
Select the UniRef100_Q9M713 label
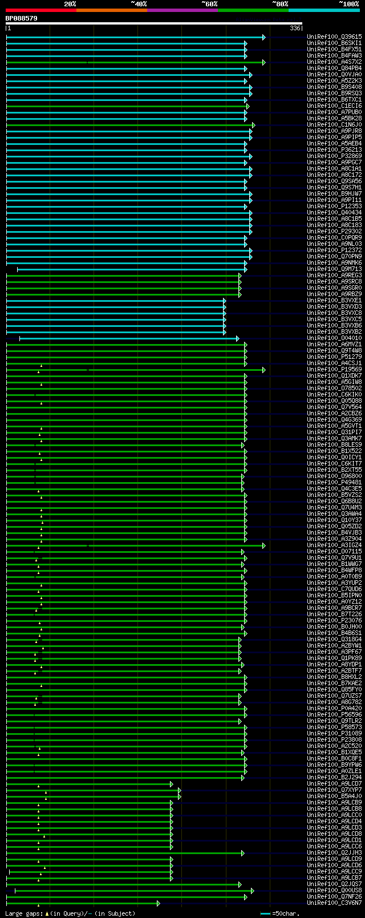[334, 269]
